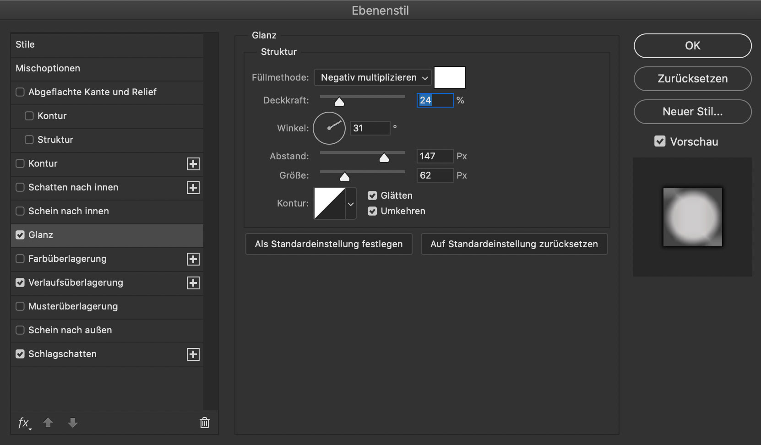Select Stile in the left list
The width and height of the screenshot is (761, 445).
pos(107,45)
